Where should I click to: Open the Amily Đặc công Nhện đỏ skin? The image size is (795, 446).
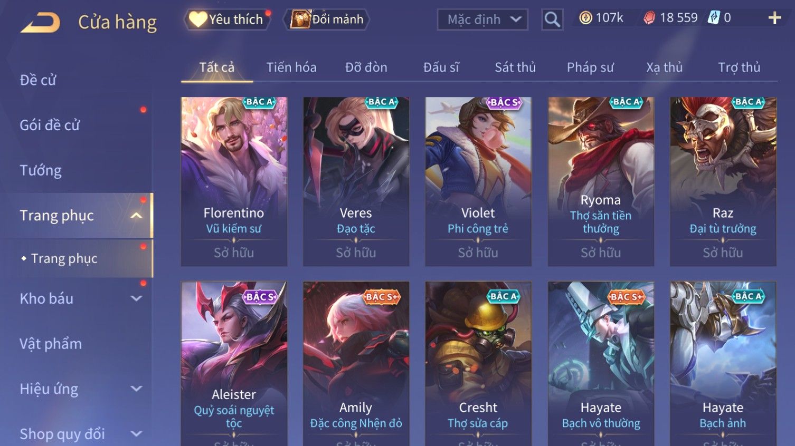click(x=356, y=364)
